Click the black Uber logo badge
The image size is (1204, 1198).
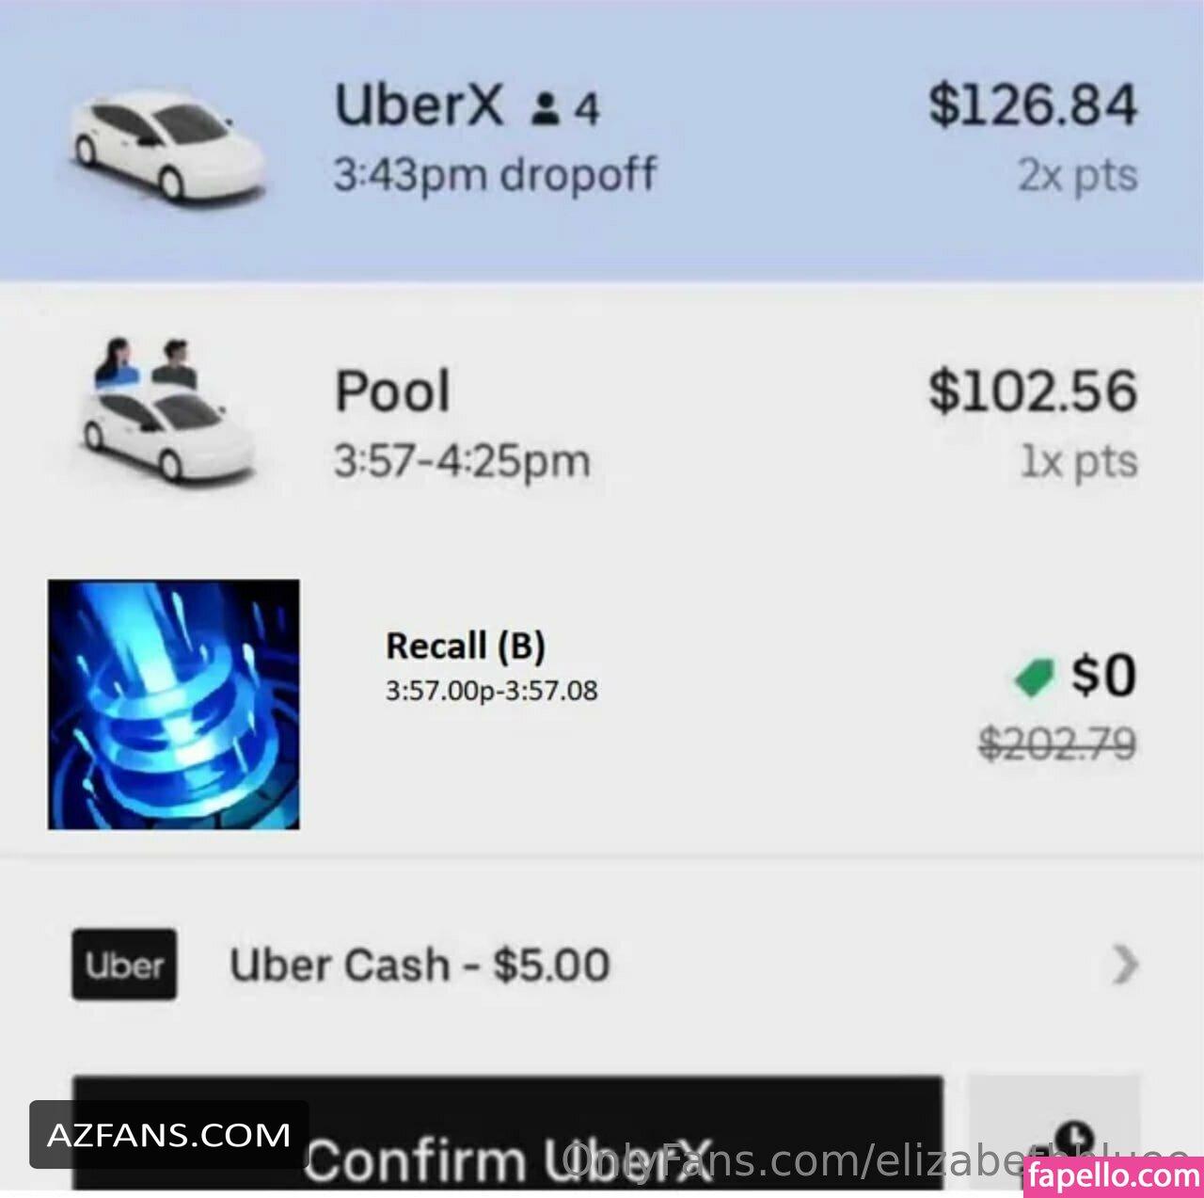coord(124,965)
